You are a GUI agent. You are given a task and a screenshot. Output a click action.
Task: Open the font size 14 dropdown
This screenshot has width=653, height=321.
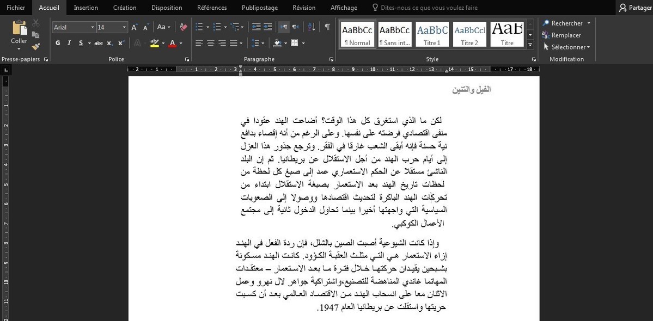tap(124, 27)
